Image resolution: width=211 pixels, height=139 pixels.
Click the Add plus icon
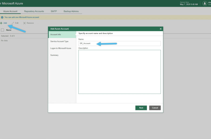pos(1,23)
